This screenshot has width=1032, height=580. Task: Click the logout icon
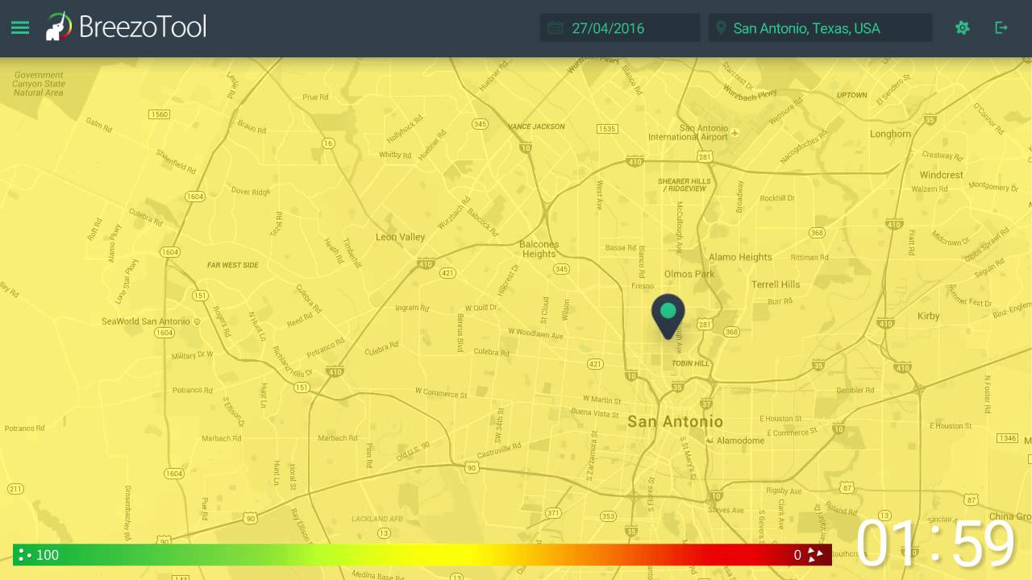1001,28
